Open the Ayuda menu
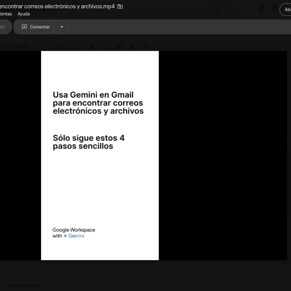This screenshot has height=291, width=291. [x=24, y=14]
